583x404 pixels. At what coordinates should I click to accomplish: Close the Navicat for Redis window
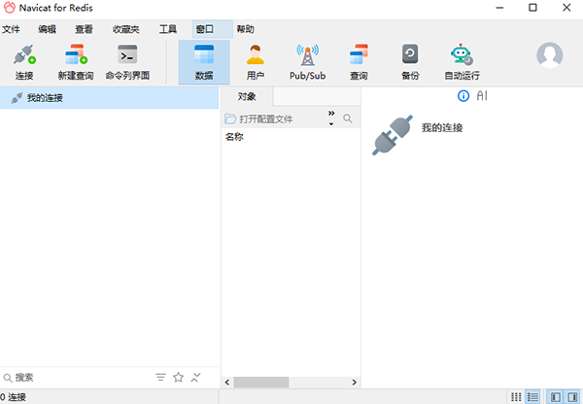(566, 8)
